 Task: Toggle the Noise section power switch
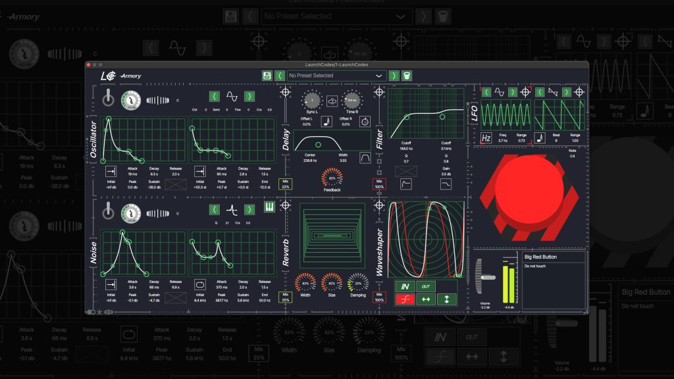[108, 211]
